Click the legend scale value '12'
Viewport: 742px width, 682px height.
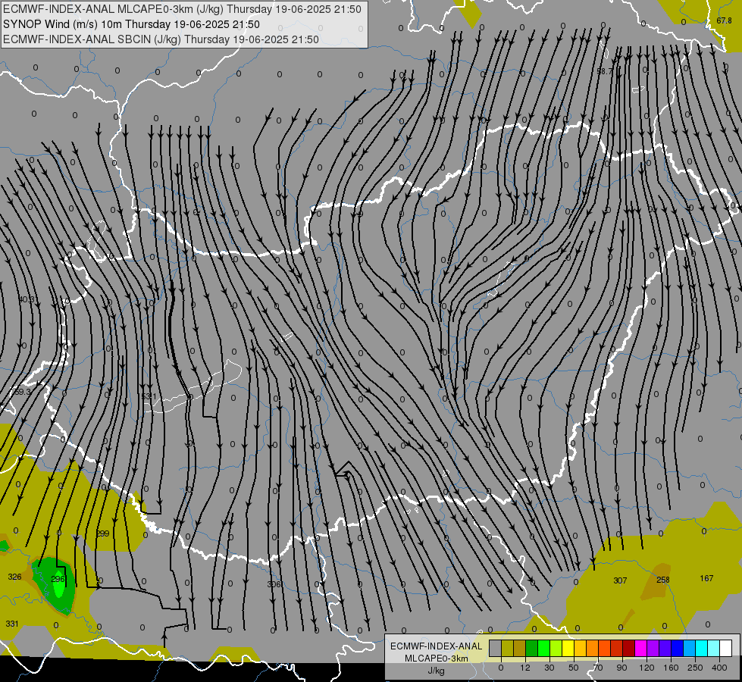click(524, 668)
